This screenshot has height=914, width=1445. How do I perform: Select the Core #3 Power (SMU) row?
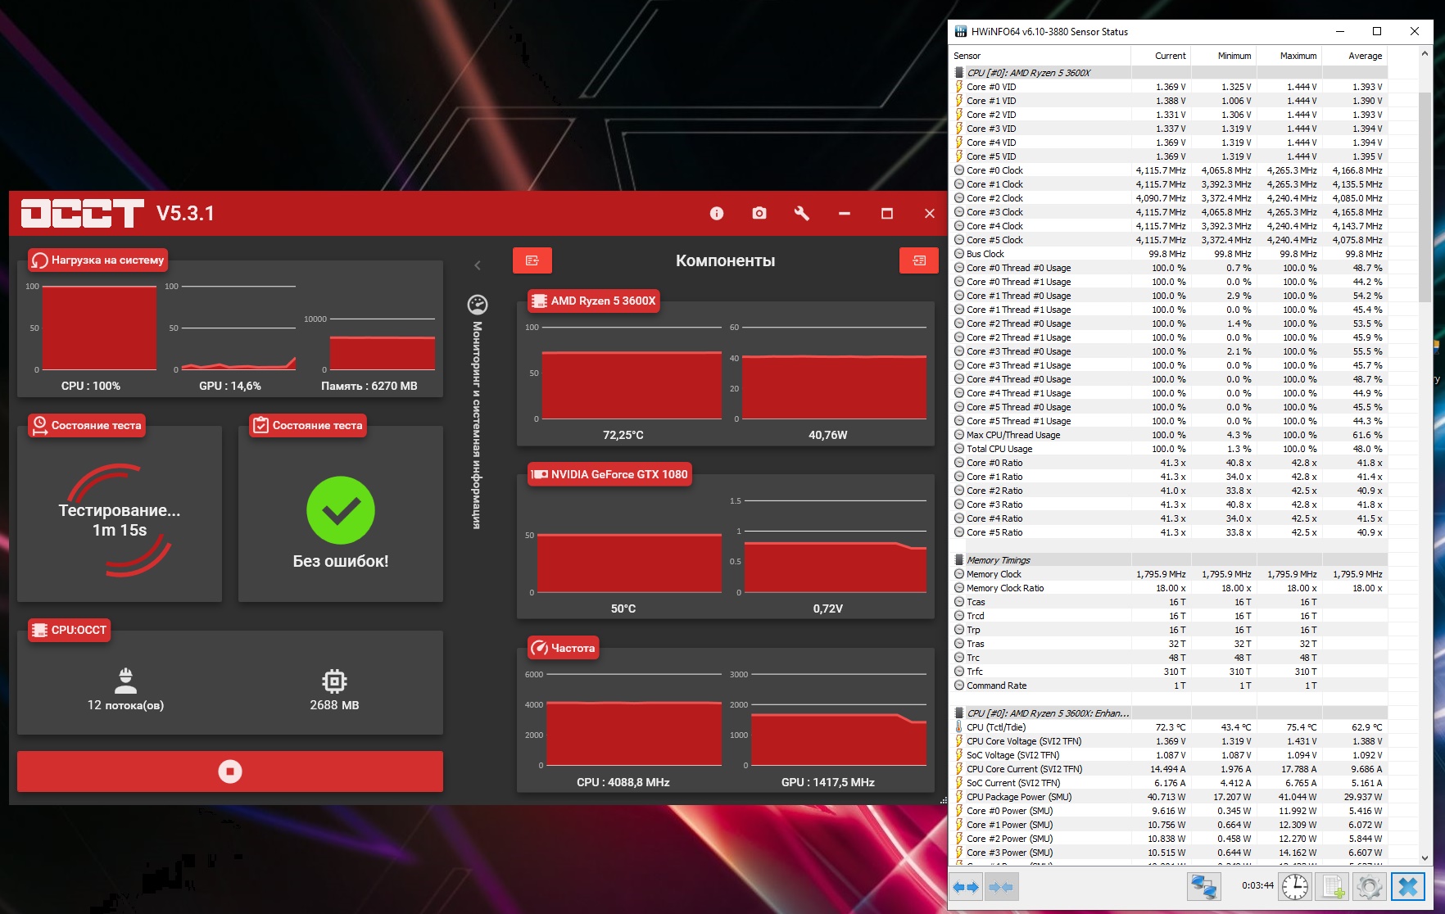click(1169, 853)
